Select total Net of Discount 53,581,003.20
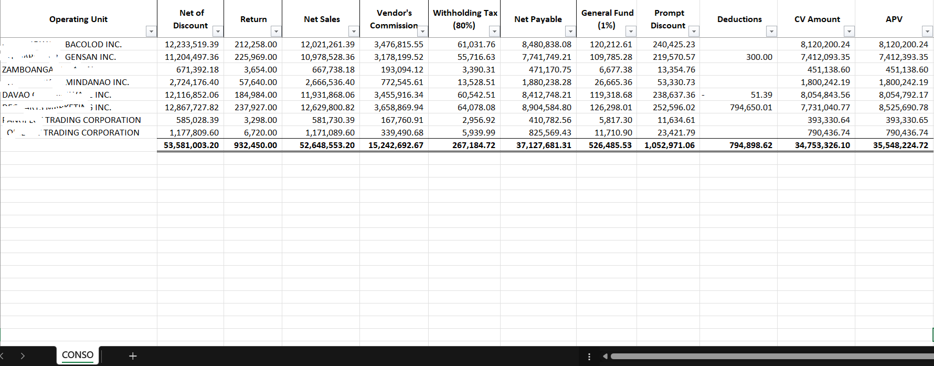 pos(191,145)
